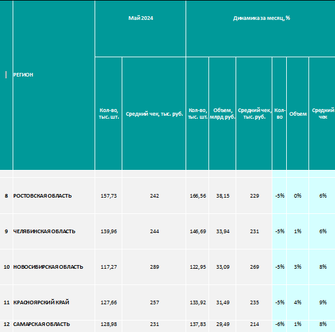Click 'Кол-во' header beside 'Объем' percent column
The image size is (335, 332).
[280, 114]
